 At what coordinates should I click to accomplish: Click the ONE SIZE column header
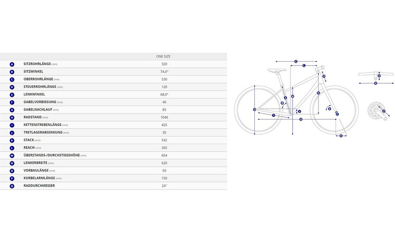(x=163, y=56)
